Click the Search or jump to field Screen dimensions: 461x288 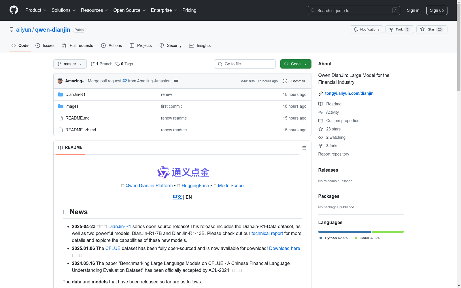tap(354, 10)
